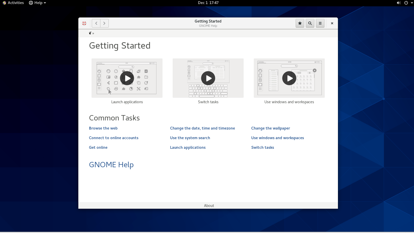Play the Switch tasks video
This screenshot has width=414, height=233.
click(x=208, y=78)
